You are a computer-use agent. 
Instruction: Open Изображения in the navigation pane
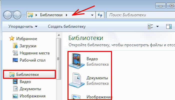(x=32, y=96)
